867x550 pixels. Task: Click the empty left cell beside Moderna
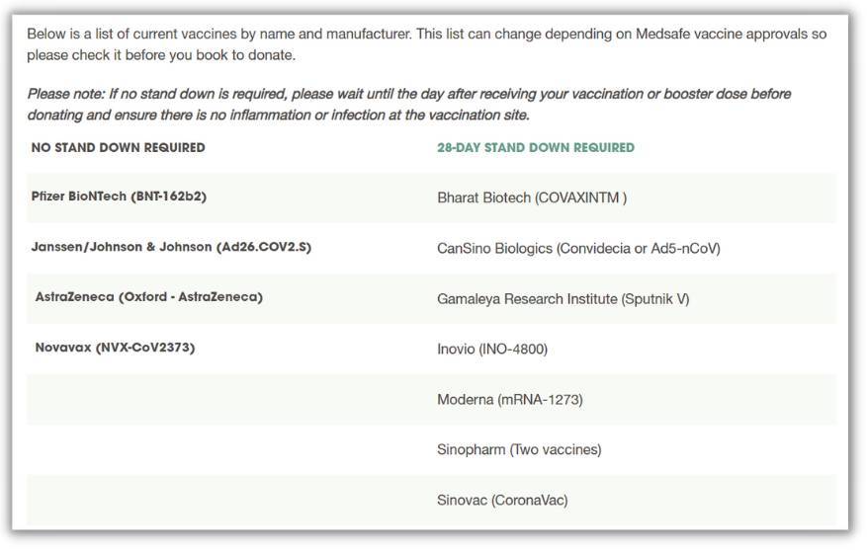230,399
